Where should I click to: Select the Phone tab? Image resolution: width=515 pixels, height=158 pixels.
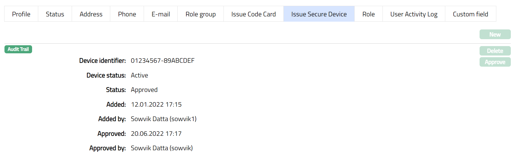tap(127, 14)
